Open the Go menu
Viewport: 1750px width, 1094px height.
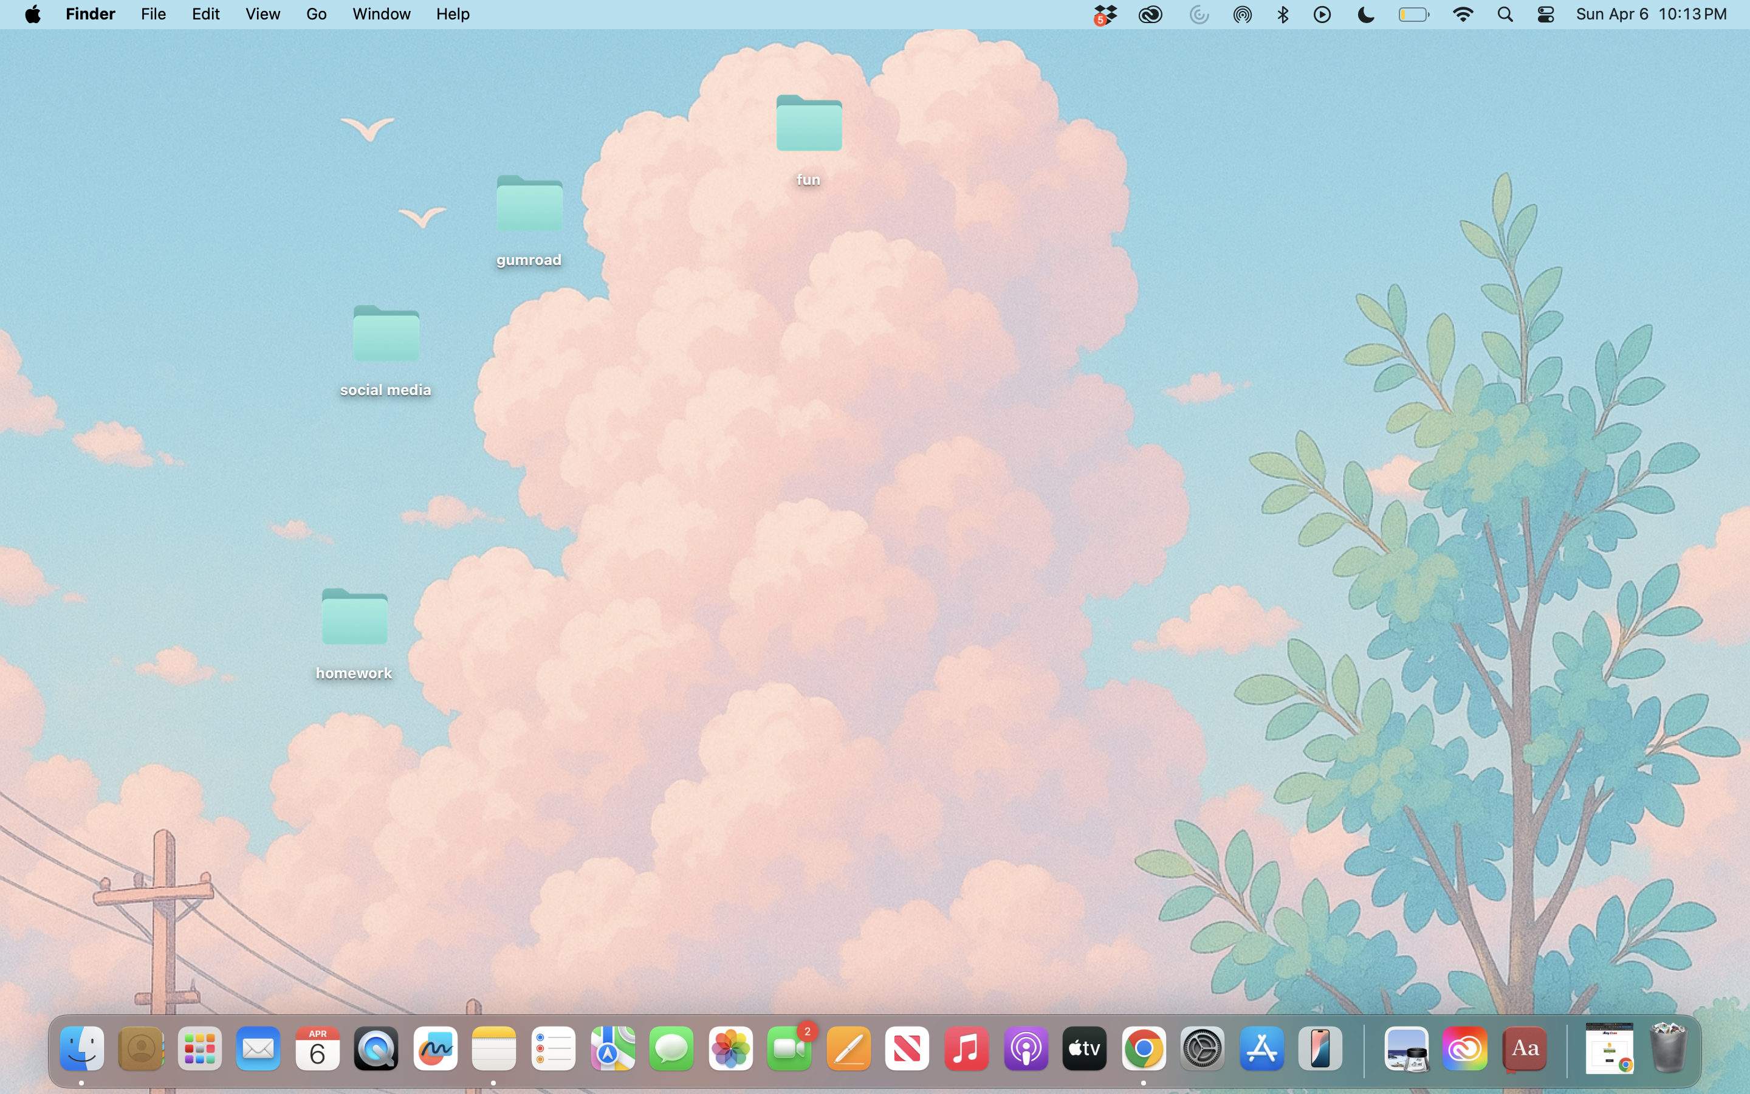pos(316,15)
